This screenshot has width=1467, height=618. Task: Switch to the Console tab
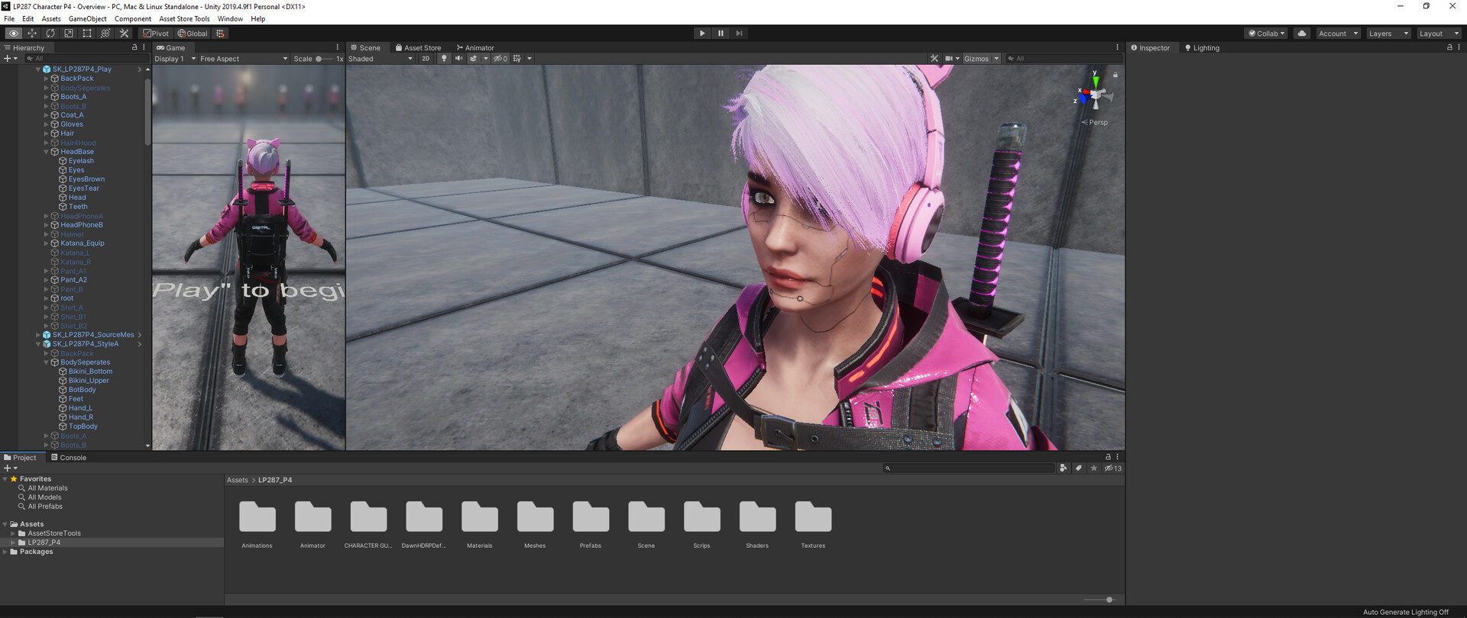point(68,458)
